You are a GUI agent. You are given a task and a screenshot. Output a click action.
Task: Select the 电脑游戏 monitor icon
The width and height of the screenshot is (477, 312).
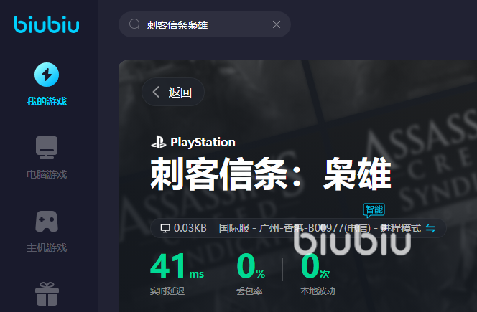click(47, 147)
